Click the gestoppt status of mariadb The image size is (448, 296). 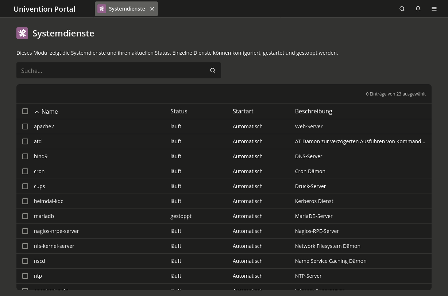(x=181, y=216)
